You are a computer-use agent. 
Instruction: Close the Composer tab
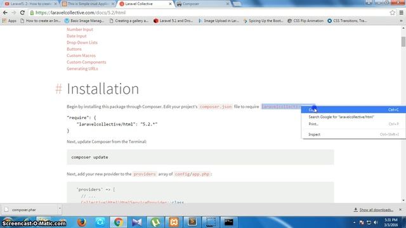pyautogui.click(x=228, y=4)
